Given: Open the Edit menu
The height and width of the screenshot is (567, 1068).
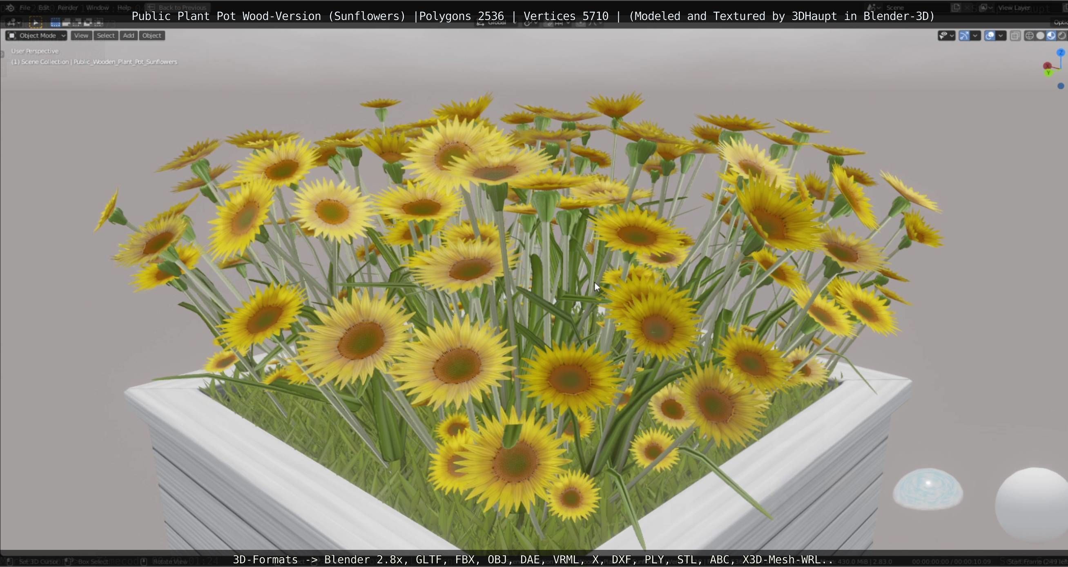Looking at the screenshot, I should (44, 7).
